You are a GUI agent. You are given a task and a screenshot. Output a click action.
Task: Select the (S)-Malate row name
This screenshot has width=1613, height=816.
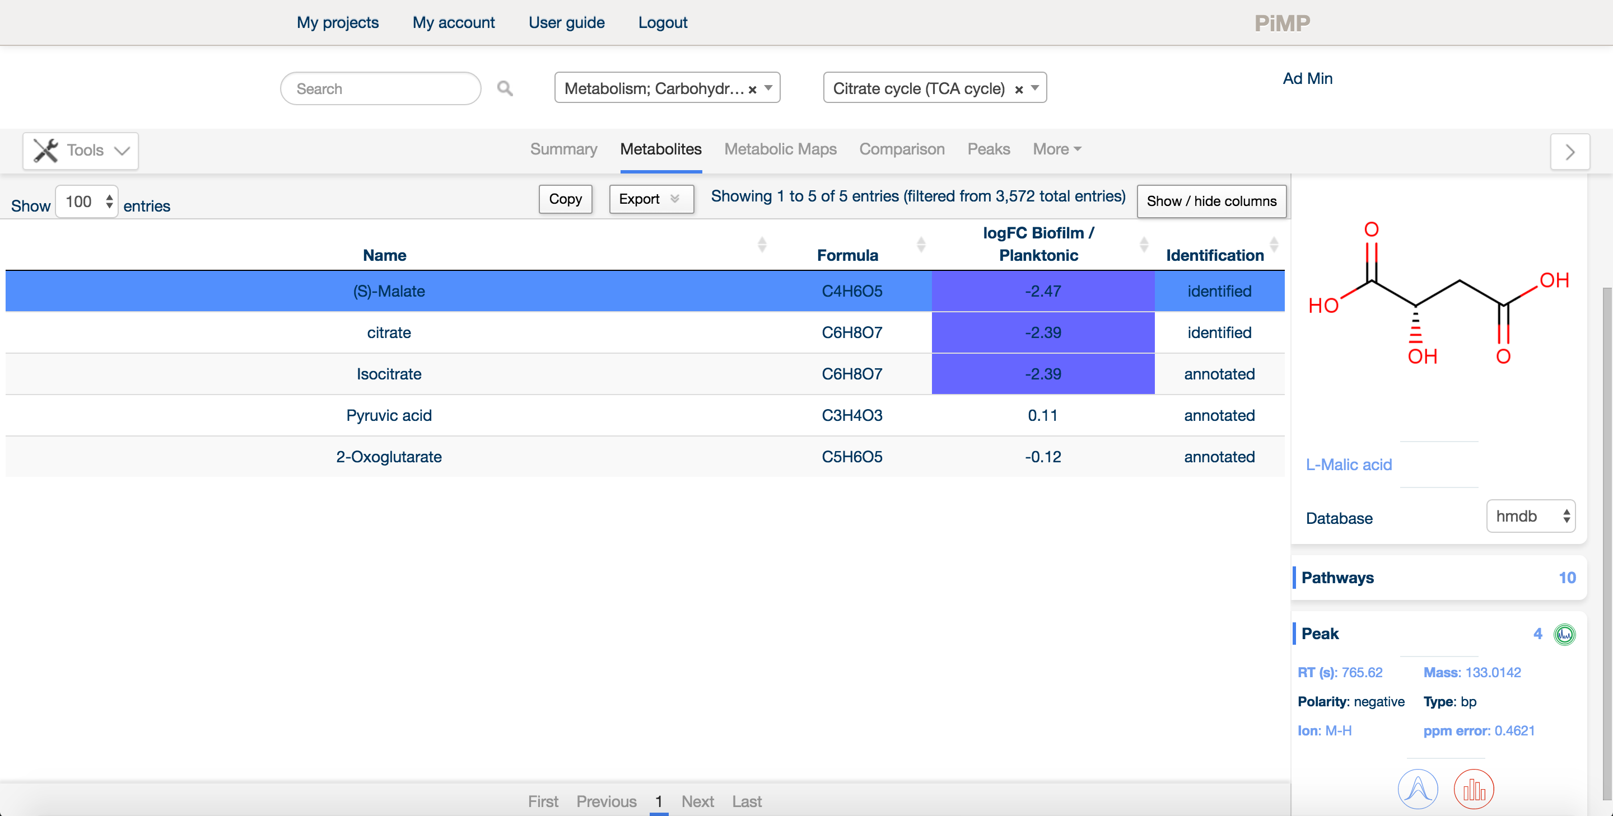[389, 291]
